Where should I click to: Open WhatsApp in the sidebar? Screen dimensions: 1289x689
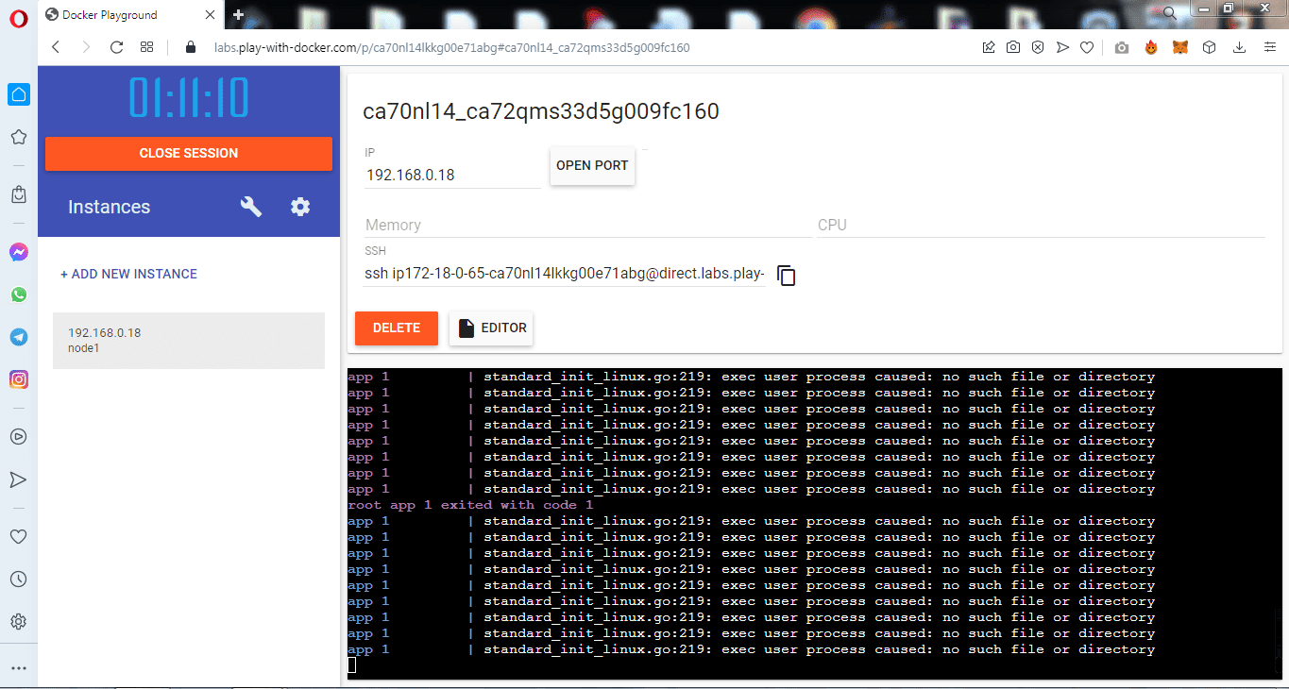point(18,294)
